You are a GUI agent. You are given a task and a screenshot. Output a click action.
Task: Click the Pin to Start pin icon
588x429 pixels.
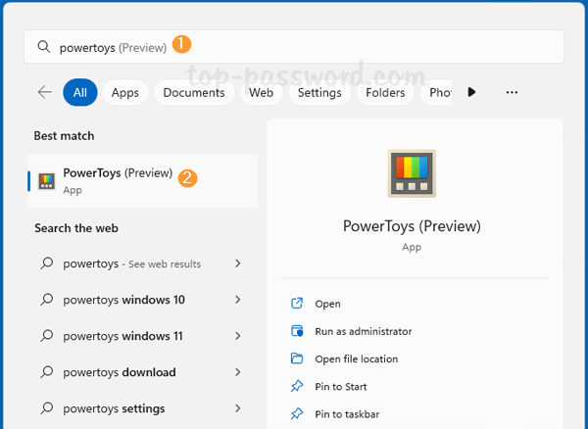[298, 386]
